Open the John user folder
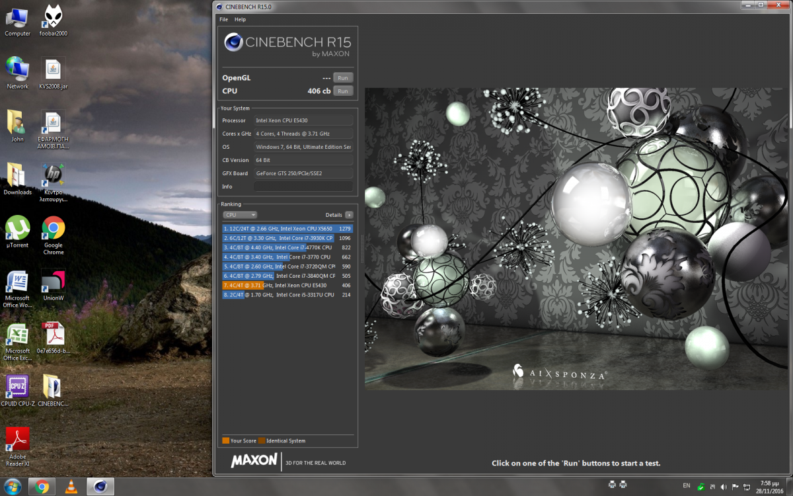 click(18, 126)
